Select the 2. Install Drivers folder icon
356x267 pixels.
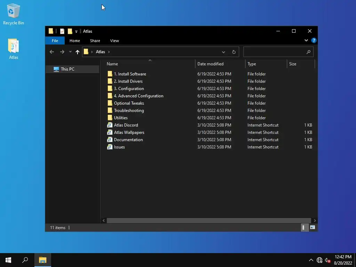[x=110, y=81]
